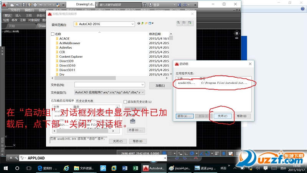The height and width of the screenshot is (173, 307).
Task: Click the binoculars search icon in title bar
Action: pyautogui.click(x=145, y=5)
